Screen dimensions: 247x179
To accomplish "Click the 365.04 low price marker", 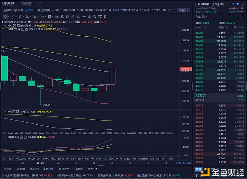I will (46, 105).
